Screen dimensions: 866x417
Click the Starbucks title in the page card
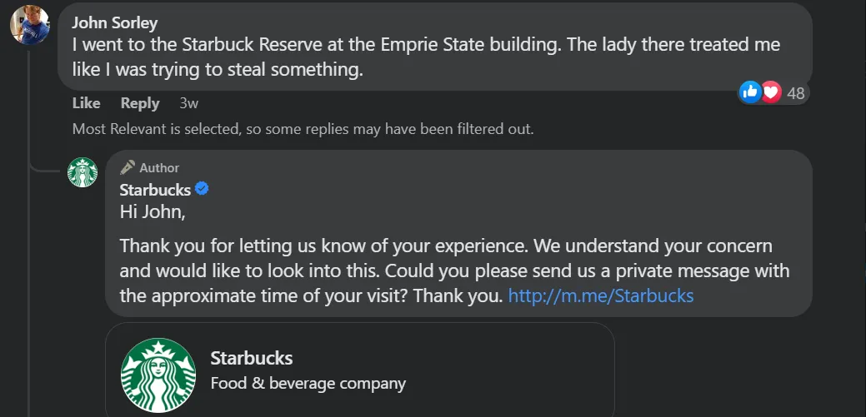(x=251, y=359)
